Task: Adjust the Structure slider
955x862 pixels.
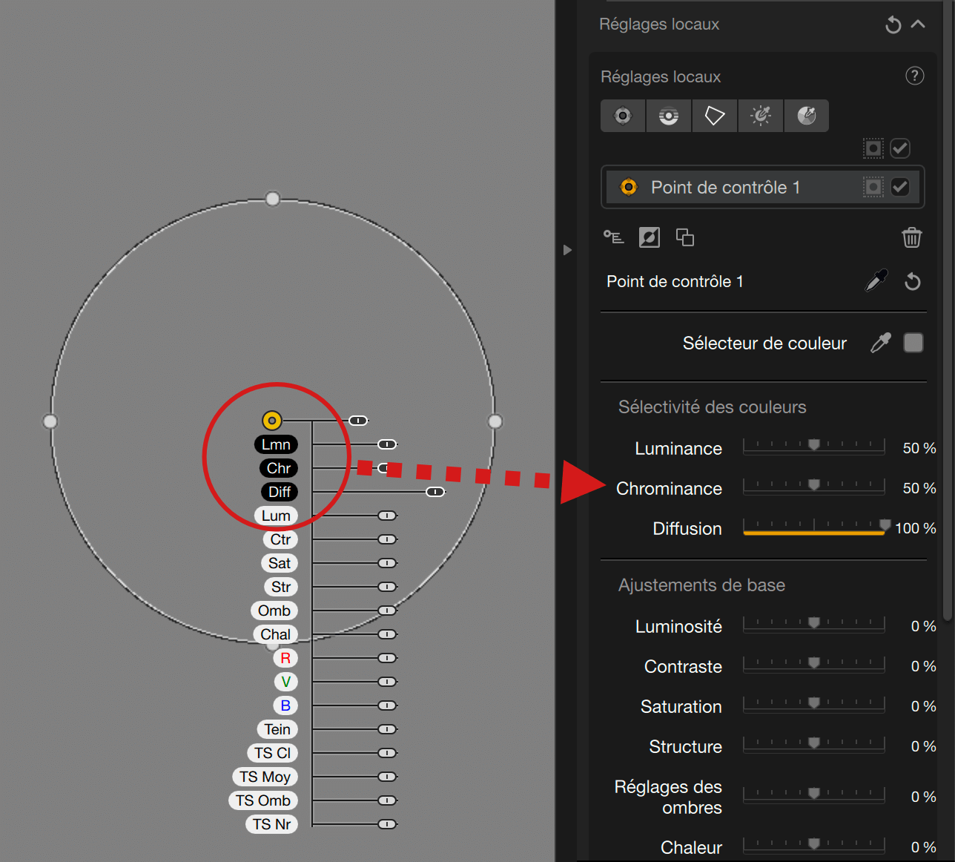Action: [x=814, y=744]
